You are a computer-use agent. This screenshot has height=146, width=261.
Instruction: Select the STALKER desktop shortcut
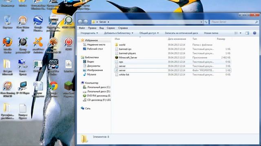pyautogui.click(x=38, y=66)
